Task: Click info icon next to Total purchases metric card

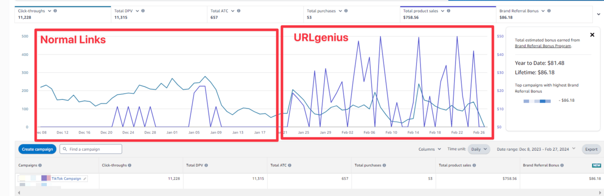Action: click(346, 10)
